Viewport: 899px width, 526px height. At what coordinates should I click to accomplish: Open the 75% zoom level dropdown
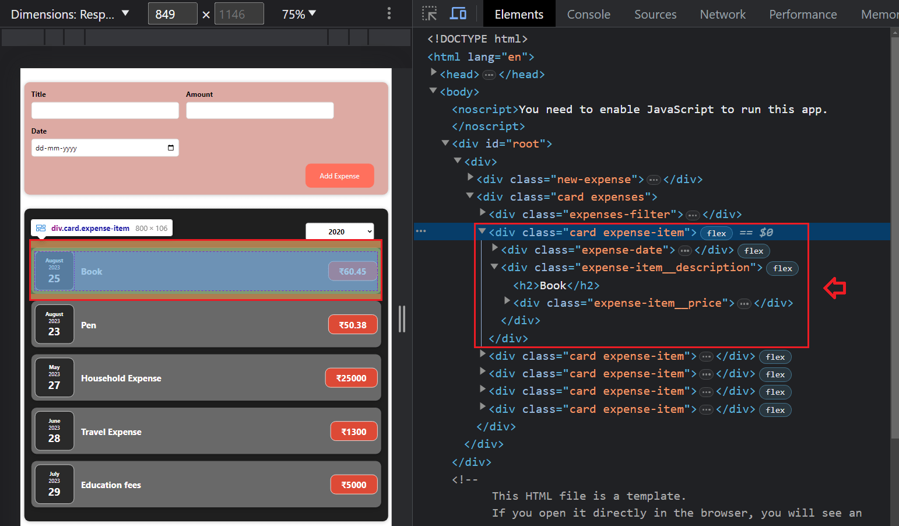point(299,13)
